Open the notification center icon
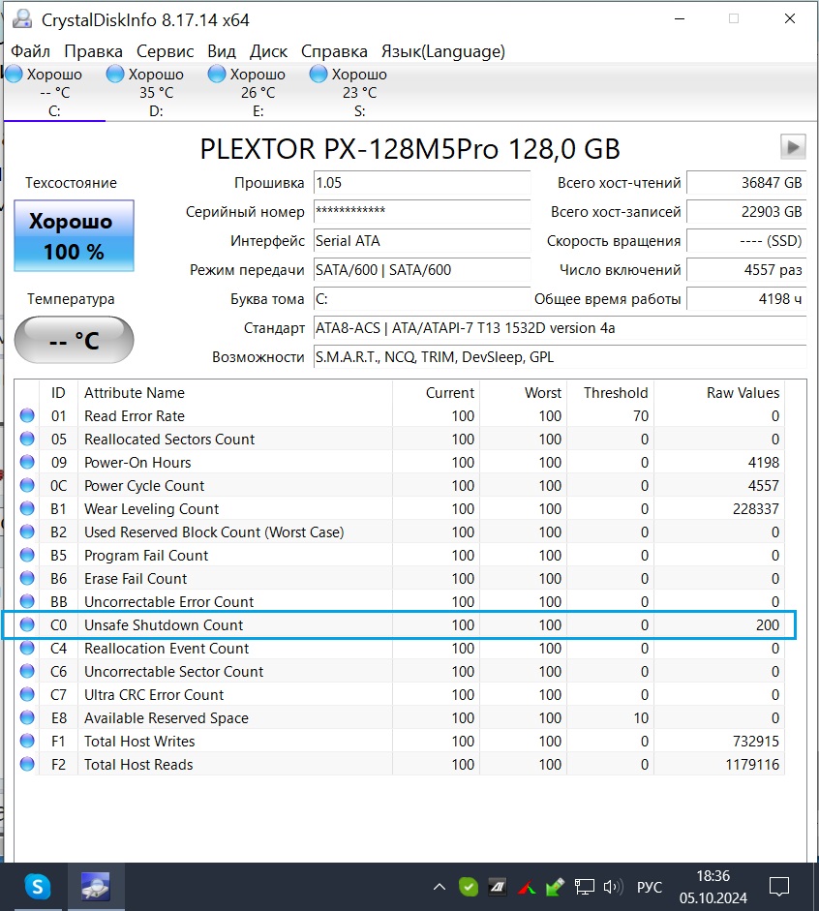Screen dimensions: 819x911 [x=779, y=887]
